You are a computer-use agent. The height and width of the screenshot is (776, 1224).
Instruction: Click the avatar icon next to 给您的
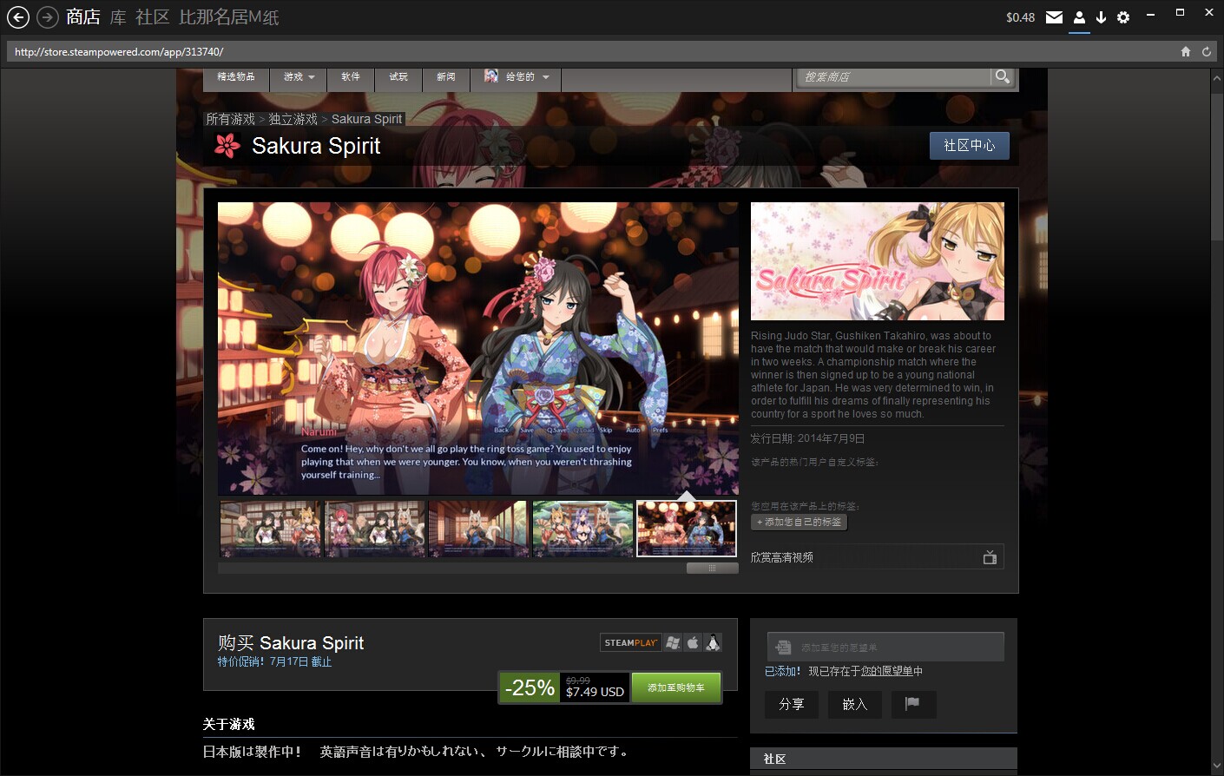491,76
